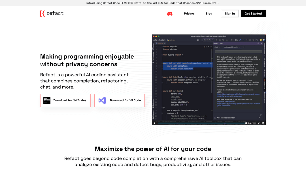The width and height of the screenshot is (306, 172).
Task: Click the Run icon in the video's IDE toolbar
Action: [217, 40]
